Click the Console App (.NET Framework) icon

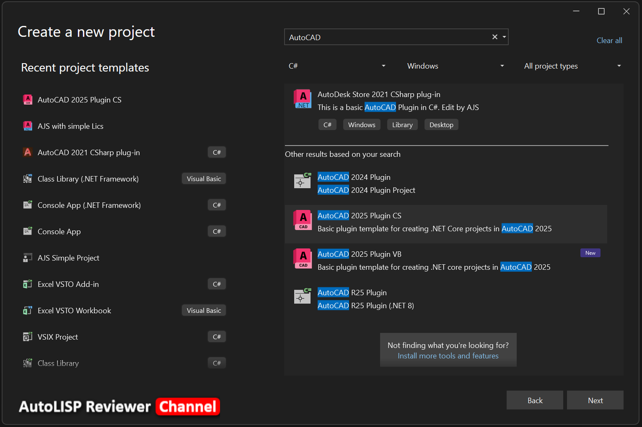pyautogui.click(x=28, y=205)
